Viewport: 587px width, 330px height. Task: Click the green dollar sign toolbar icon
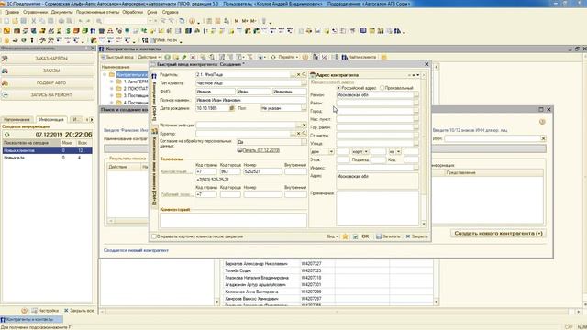click(x=68, y=30)
